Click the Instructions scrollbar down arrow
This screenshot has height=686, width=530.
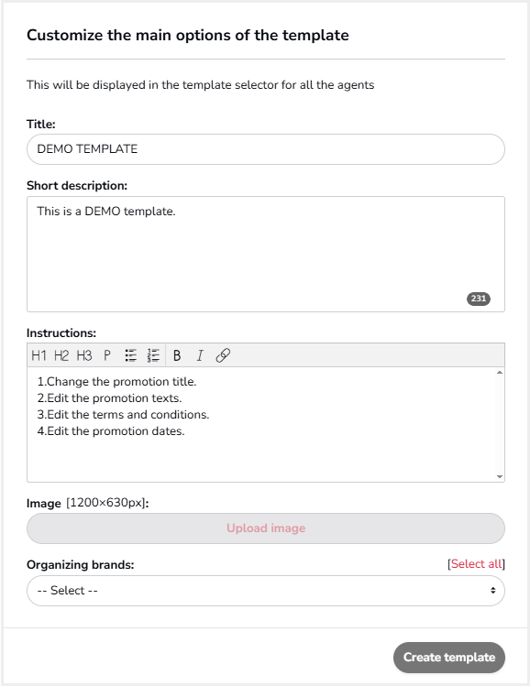(500, 477)
